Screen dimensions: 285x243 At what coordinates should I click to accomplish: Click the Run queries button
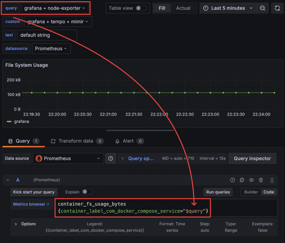218,192
